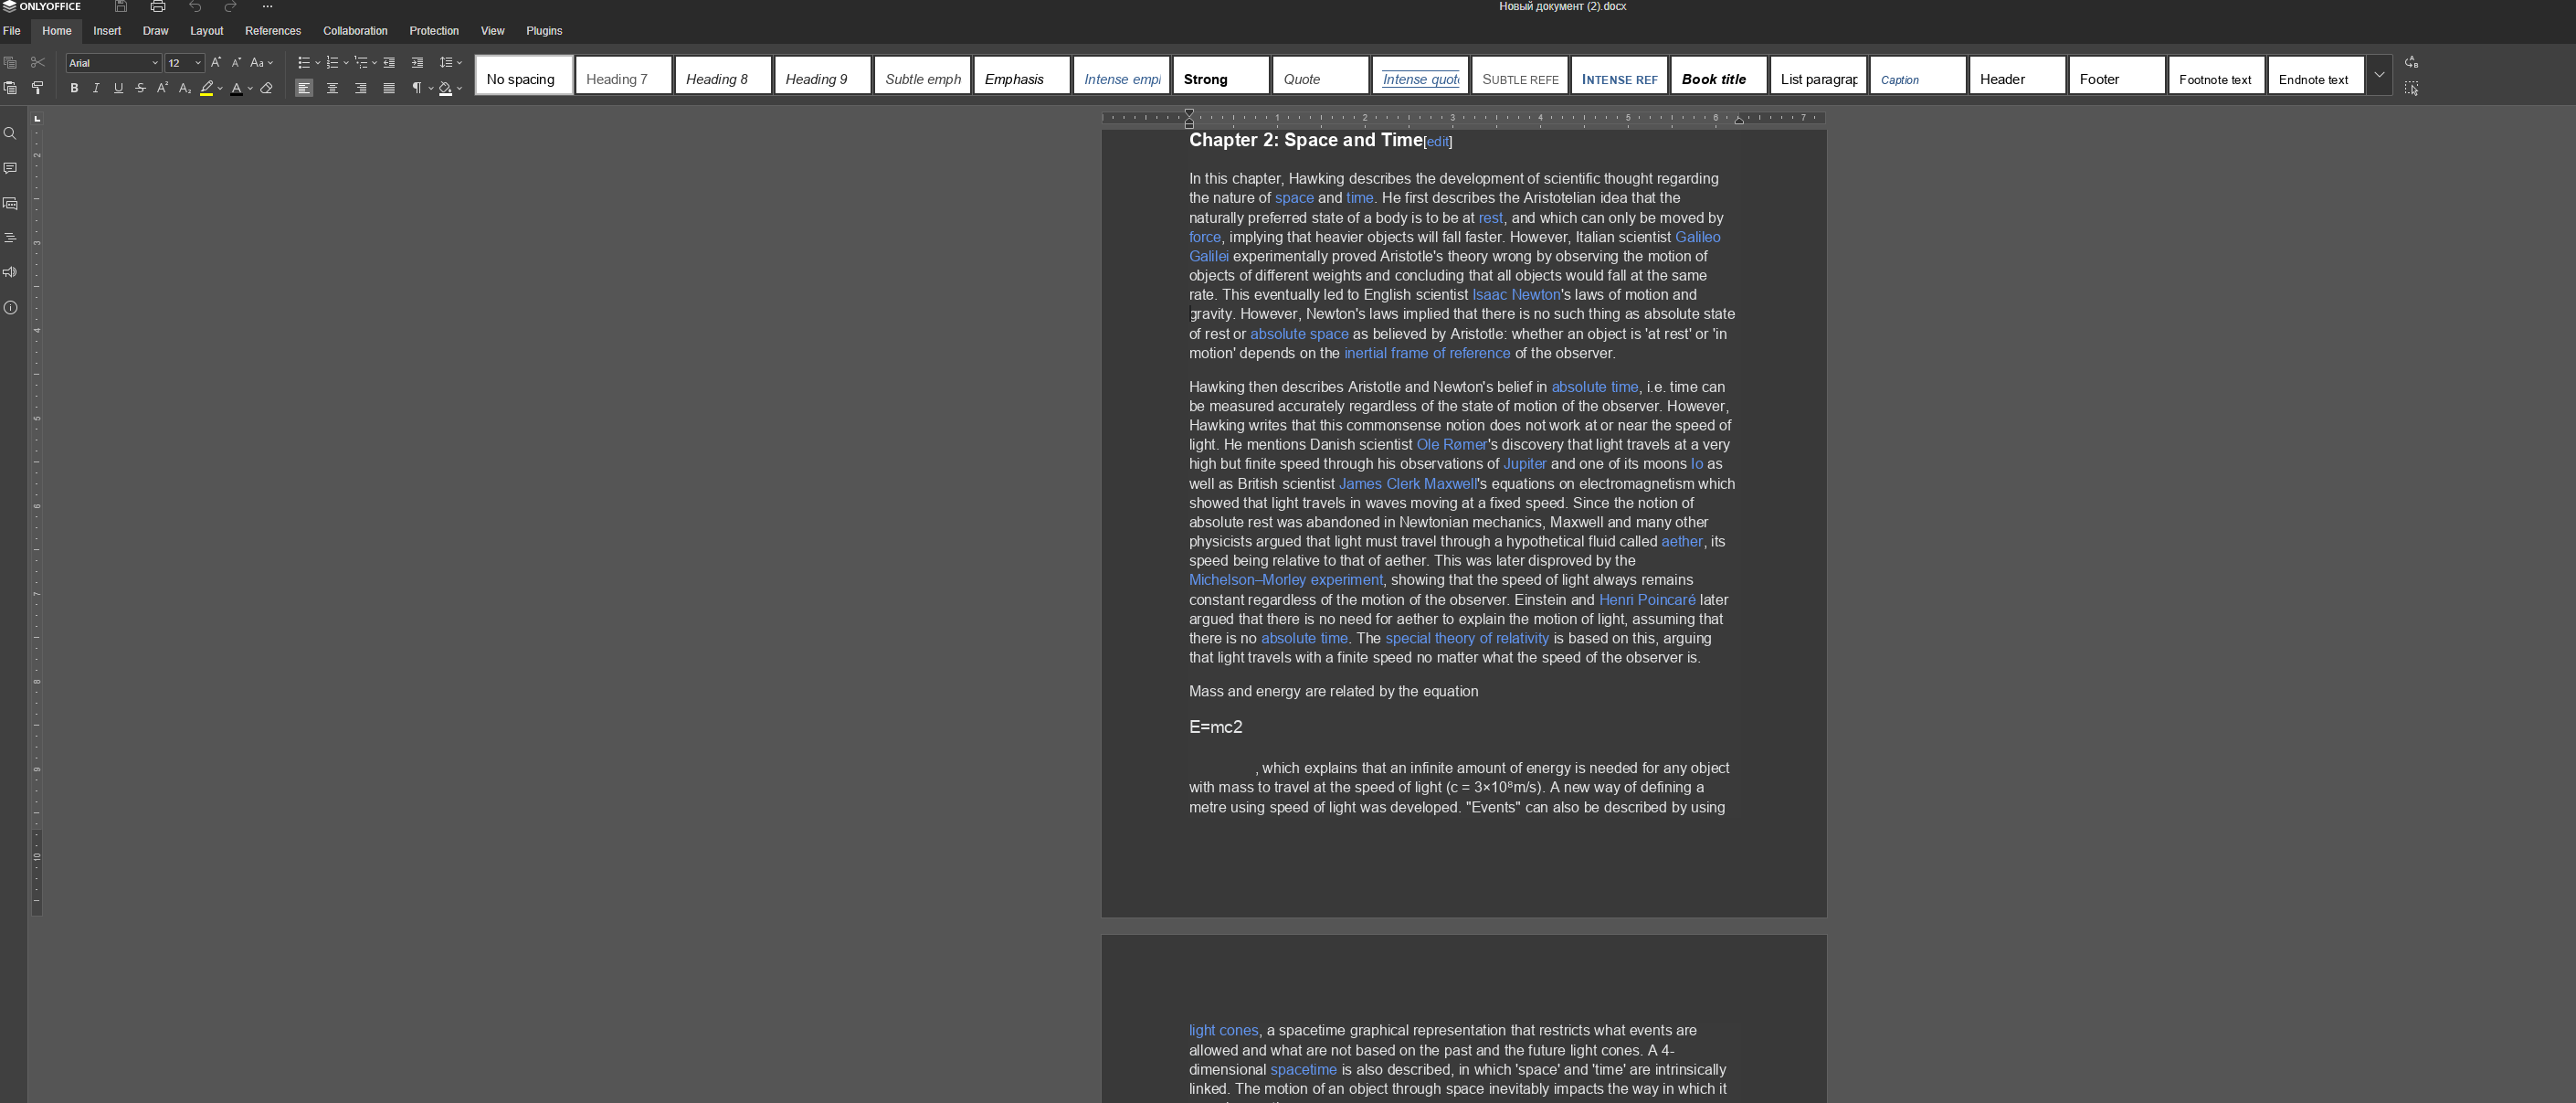Switch to the Collaboration tab
2576x1103 pixels.
355,31
